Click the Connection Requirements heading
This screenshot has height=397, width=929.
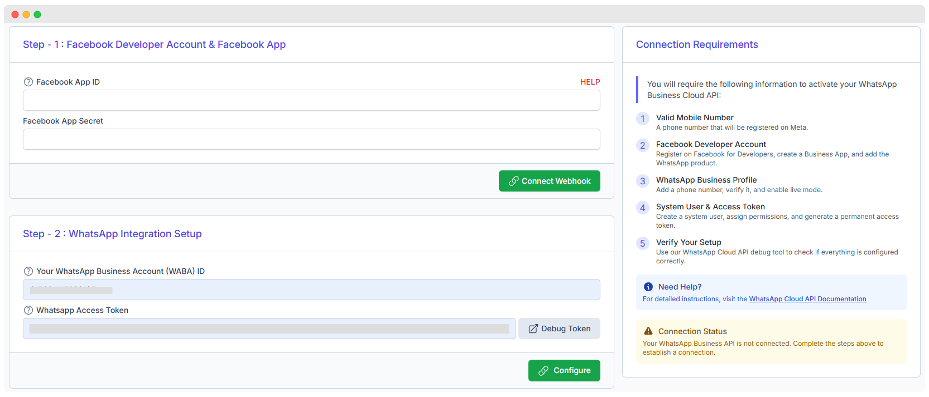697,45
